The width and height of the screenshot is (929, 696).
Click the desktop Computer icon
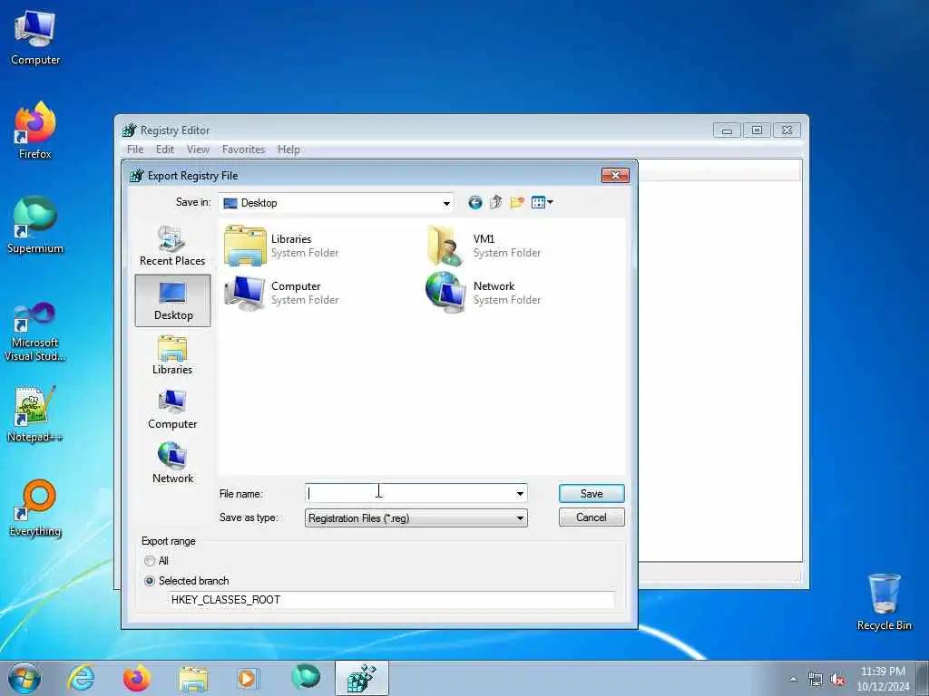point(35,38)
